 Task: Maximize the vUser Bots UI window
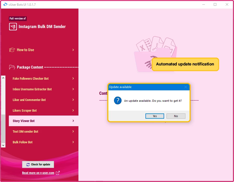(x=215, y=4)
